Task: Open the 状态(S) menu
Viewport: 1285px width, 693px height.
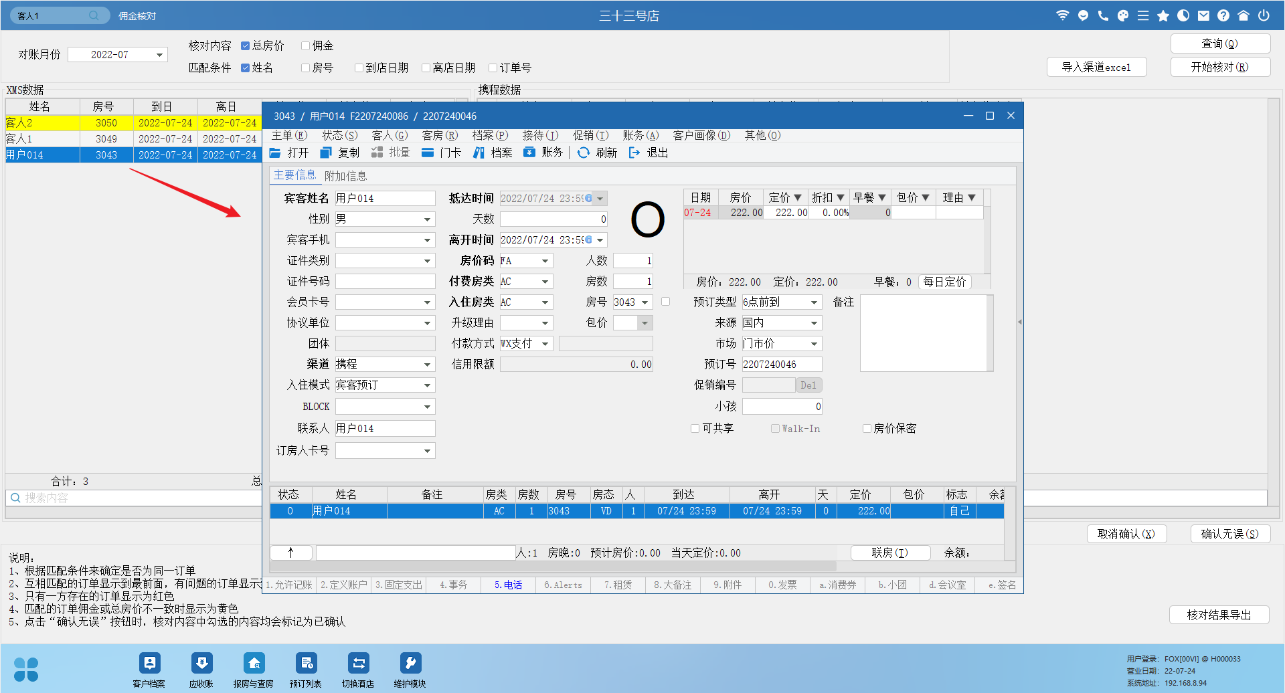Action: coord(339,135)
